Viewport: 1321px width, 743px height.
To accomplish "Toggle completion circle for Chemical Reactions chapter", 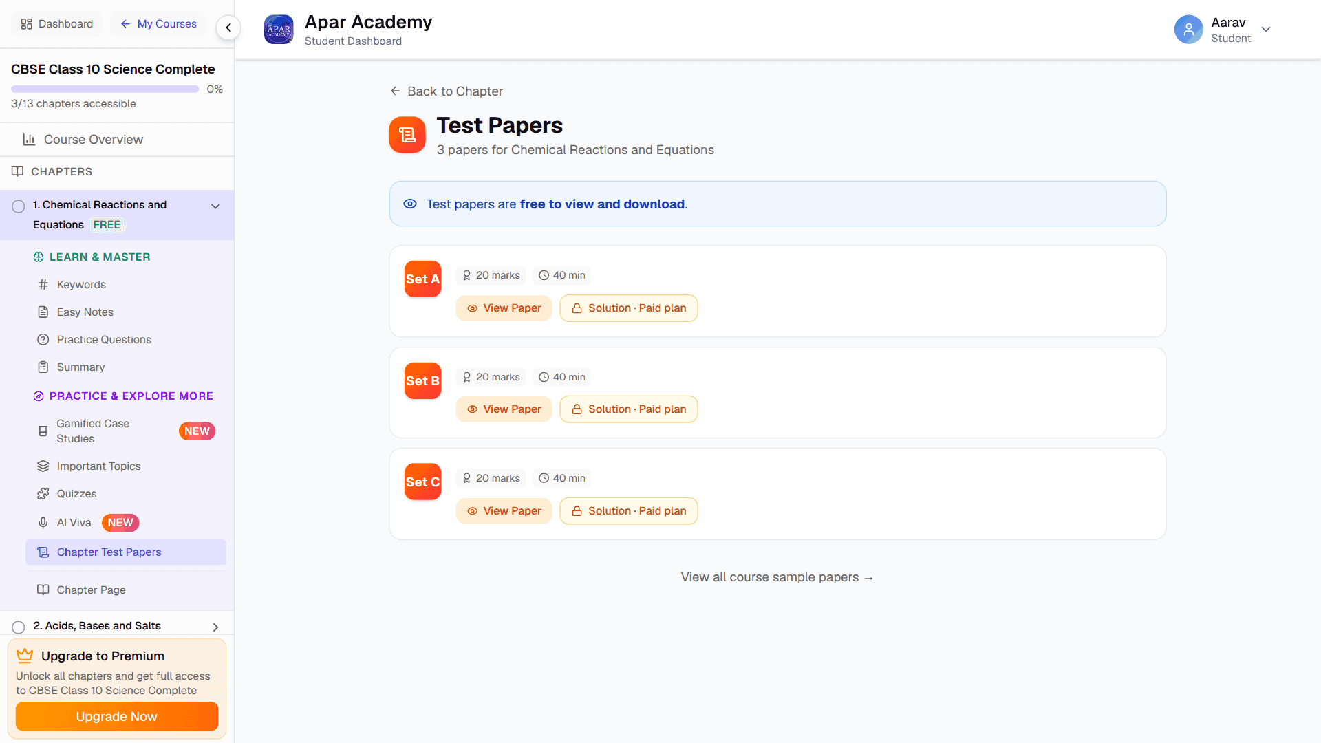I will point(19,206).
